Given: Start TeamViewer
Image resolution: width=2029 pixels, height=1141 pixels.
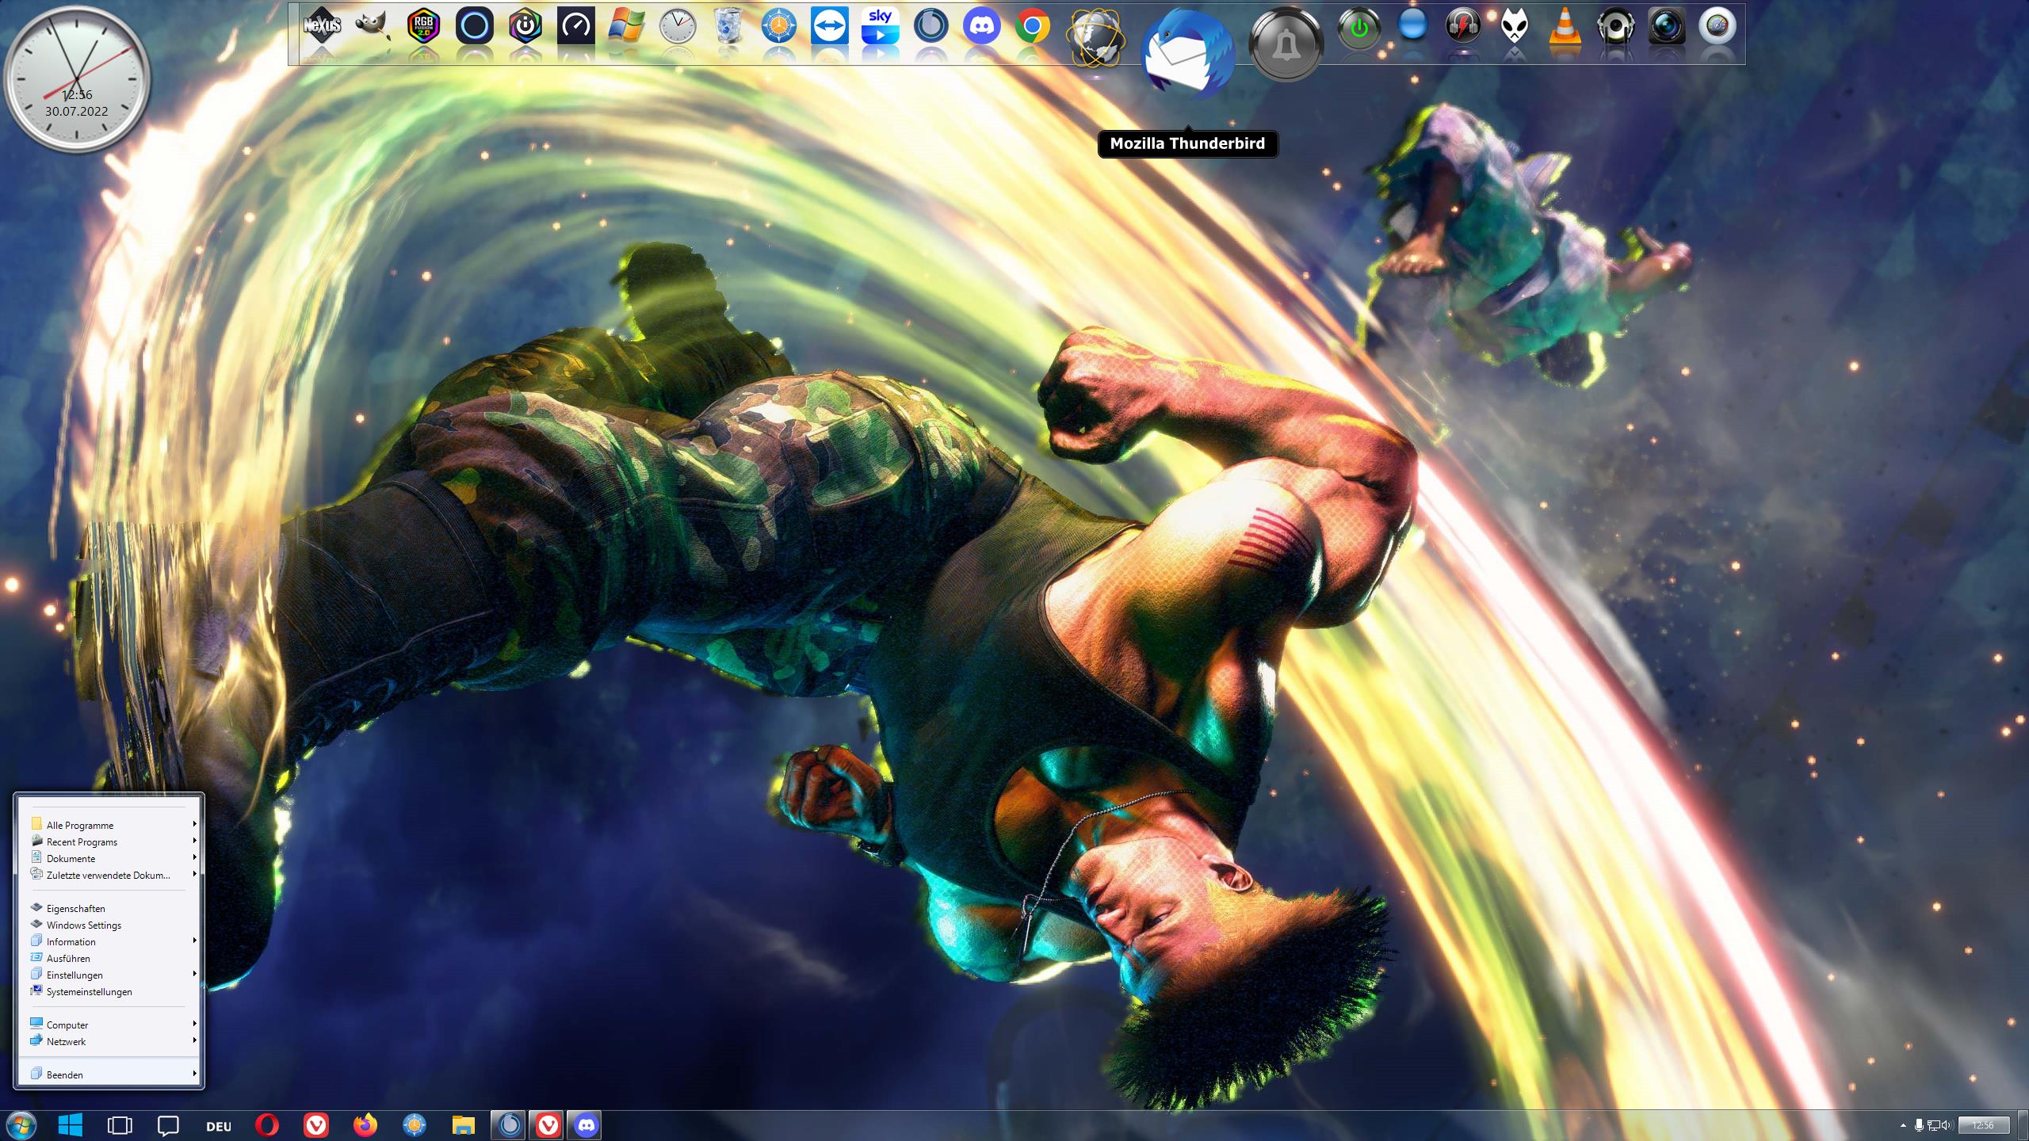Looking at the screenshot, I should coord(831,25).
